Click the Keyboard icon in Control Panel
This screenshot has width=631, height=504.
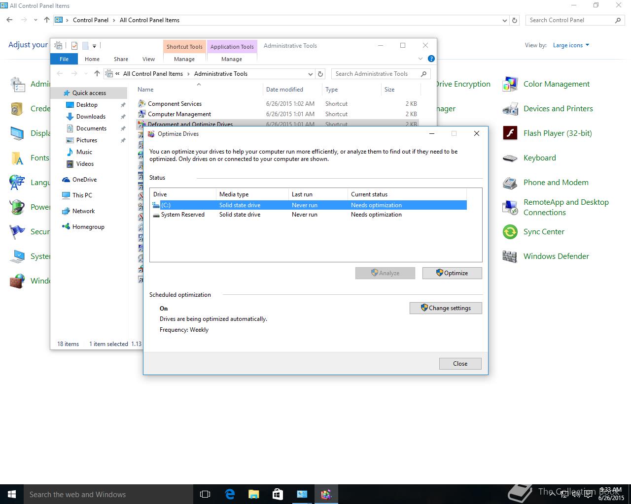tap(510, 158)
